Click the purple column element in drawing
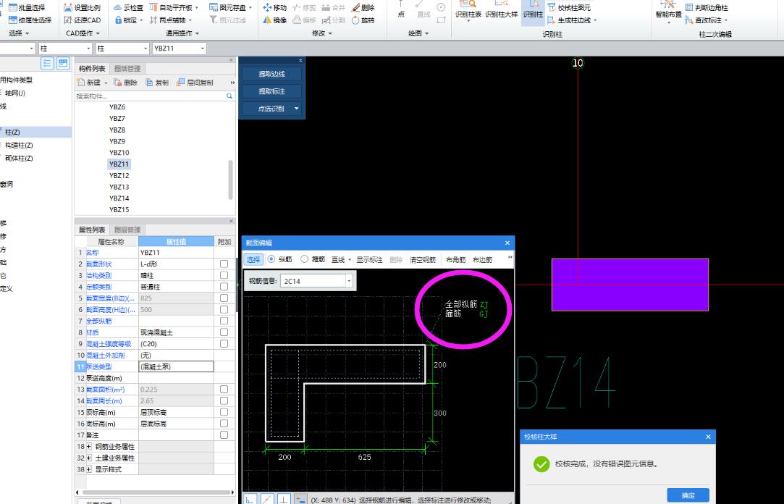 [x=630, y=285]
